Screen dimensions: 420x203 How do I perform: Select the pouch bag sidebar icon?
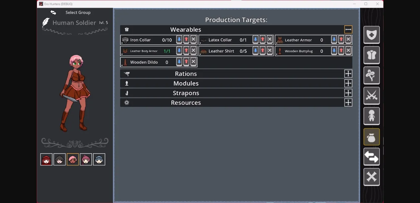(371, 137)
